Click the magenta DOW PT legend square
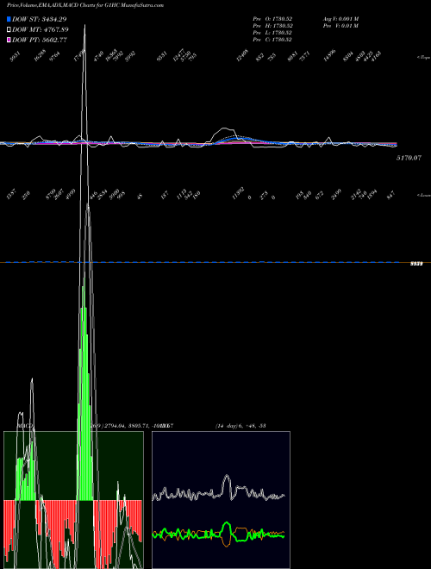The image size is (431, 569). pyautogui.click(x=9, y=40)
